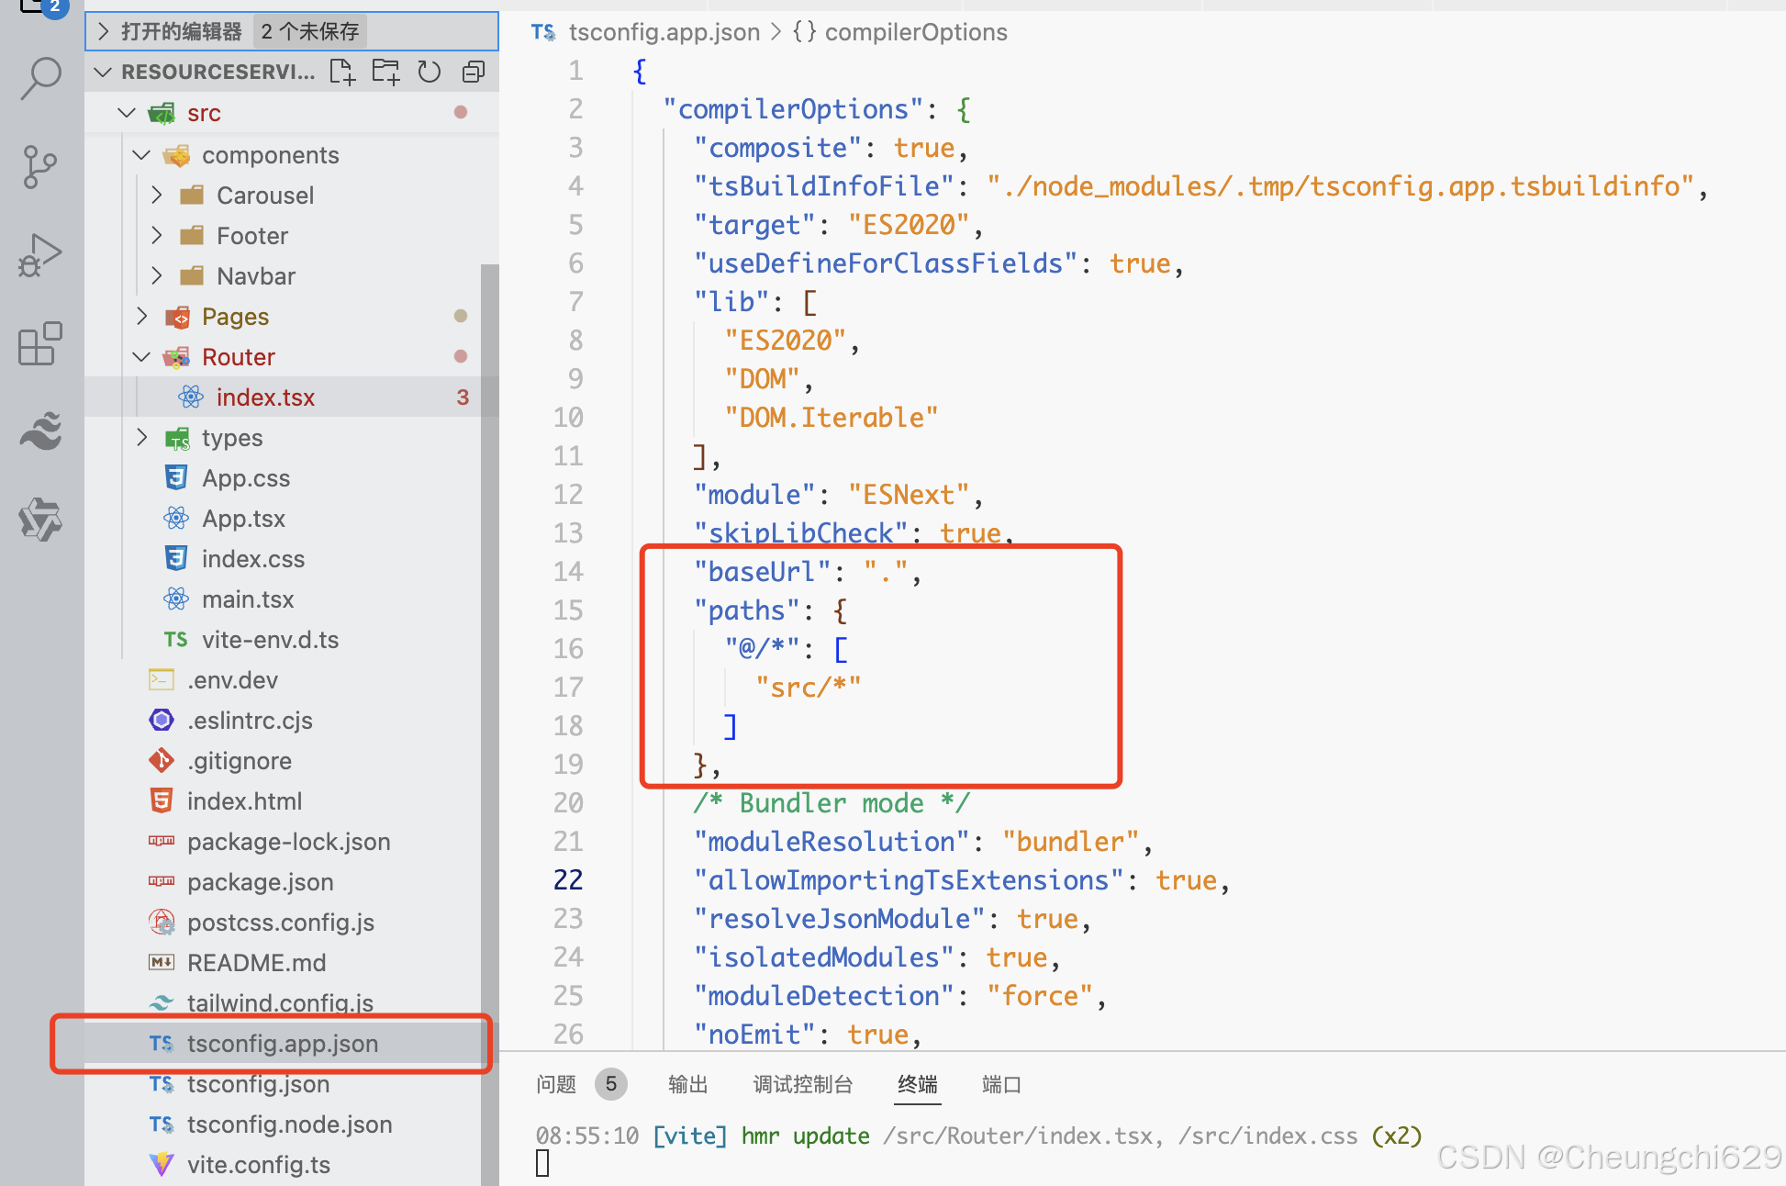This screenshot has width=1786, height=1186.
Task: Expand the Carousel folder
Action: (x=264, y=196)
